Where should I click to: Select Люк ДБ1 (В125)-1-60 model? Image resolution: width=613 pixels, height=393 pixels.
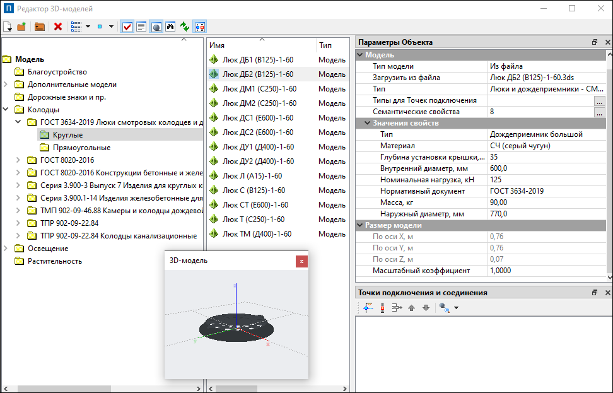click(x=258, y=60)
